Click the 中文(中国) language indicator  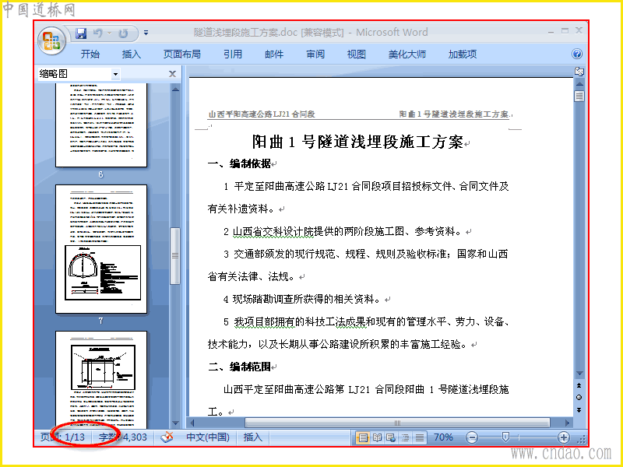pyautogui.click(x=208, y=437)
